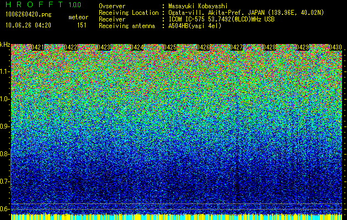Click the meteor count 151

(x=82, y=25)
